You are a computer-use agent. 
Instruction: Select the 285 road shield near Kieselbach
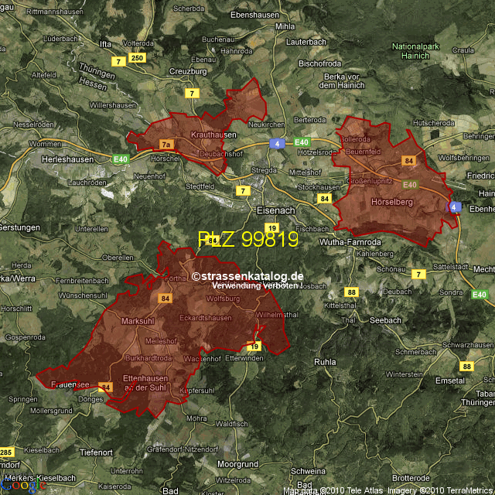[x=5, y=452]
